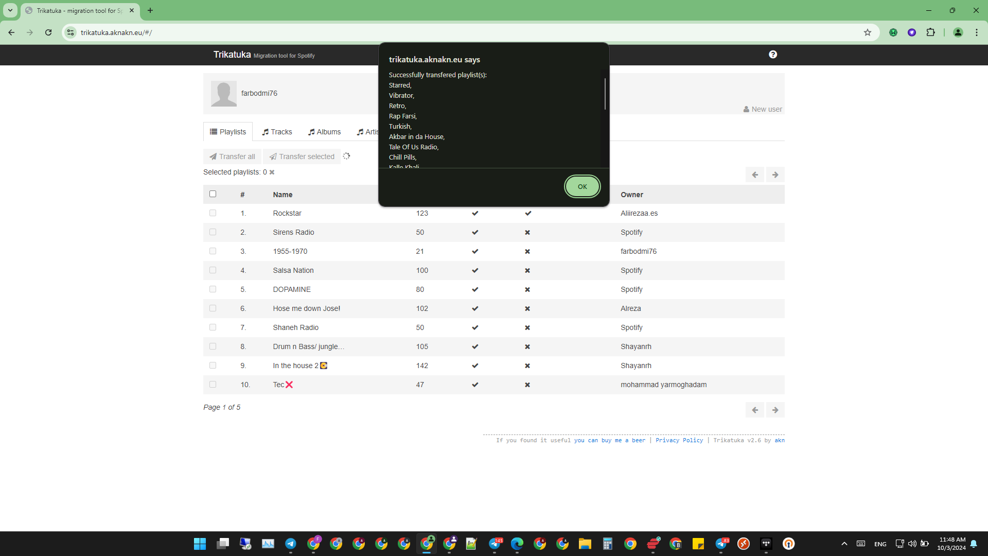Viewport: 988px width, 556px height.
Task: View site information icon in address bar
Action: coord(70,32)
